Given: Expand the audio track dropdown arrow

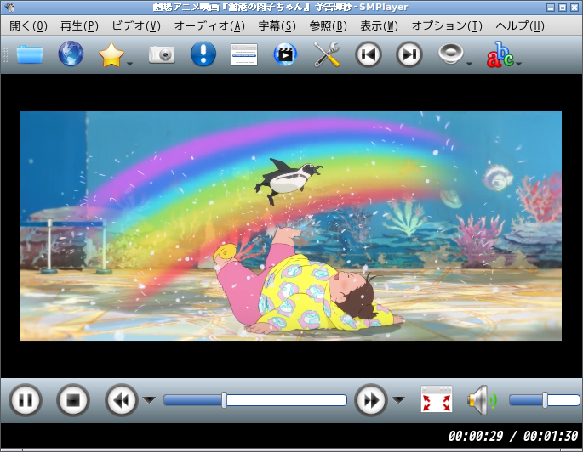Looking at the screenshot, I should click(469, 64).
